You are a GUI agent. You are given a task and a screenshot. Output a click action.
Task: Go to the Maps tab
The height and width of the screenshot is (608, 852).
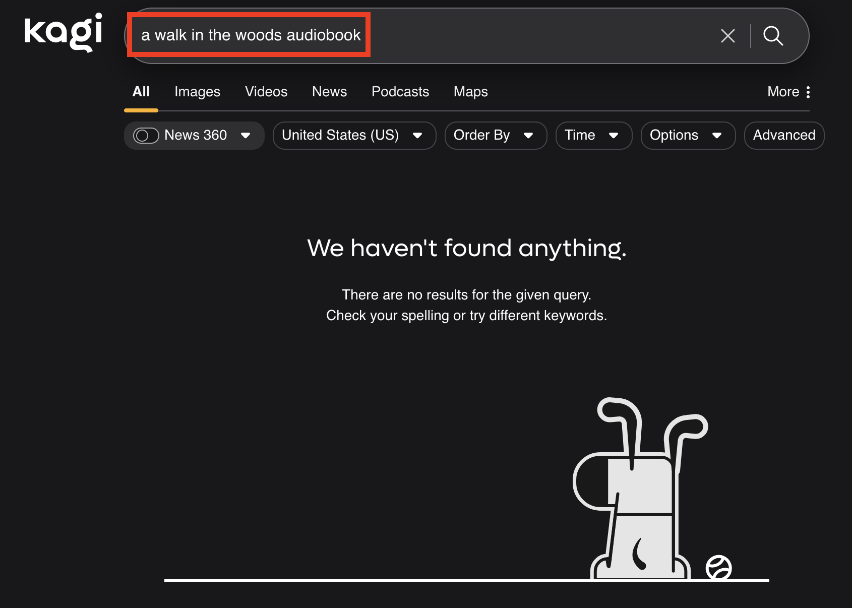pos(470,92)
